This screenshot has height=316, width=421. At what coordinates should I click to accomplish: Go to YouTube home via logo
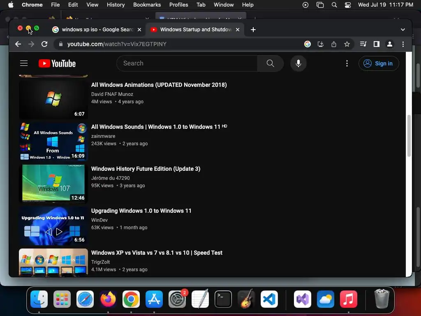(x=57, y=63)
